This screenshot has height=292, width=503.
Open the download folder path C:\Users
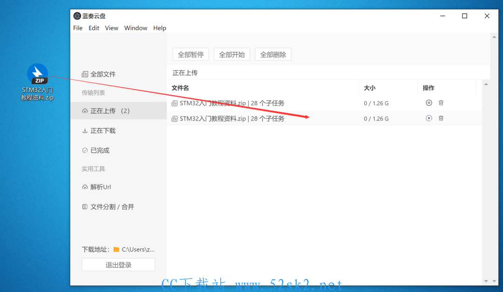pyautogui.click(x=138, y=249)
